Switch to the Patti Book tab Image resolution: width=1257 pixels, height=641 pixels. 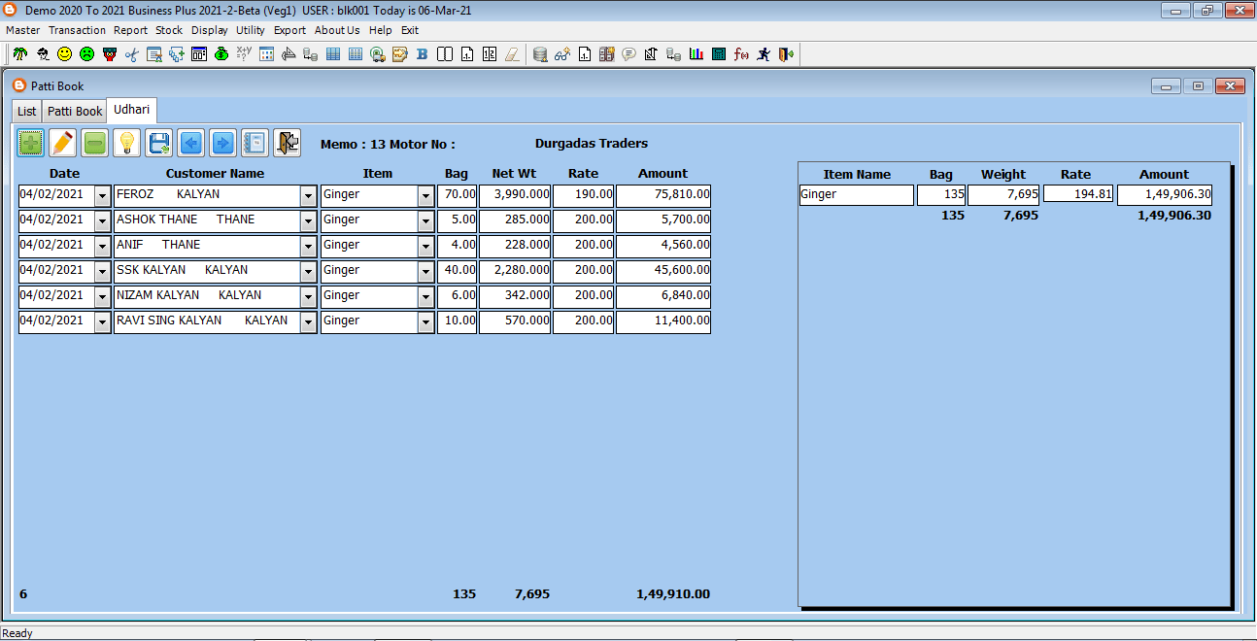coord(75,112)
